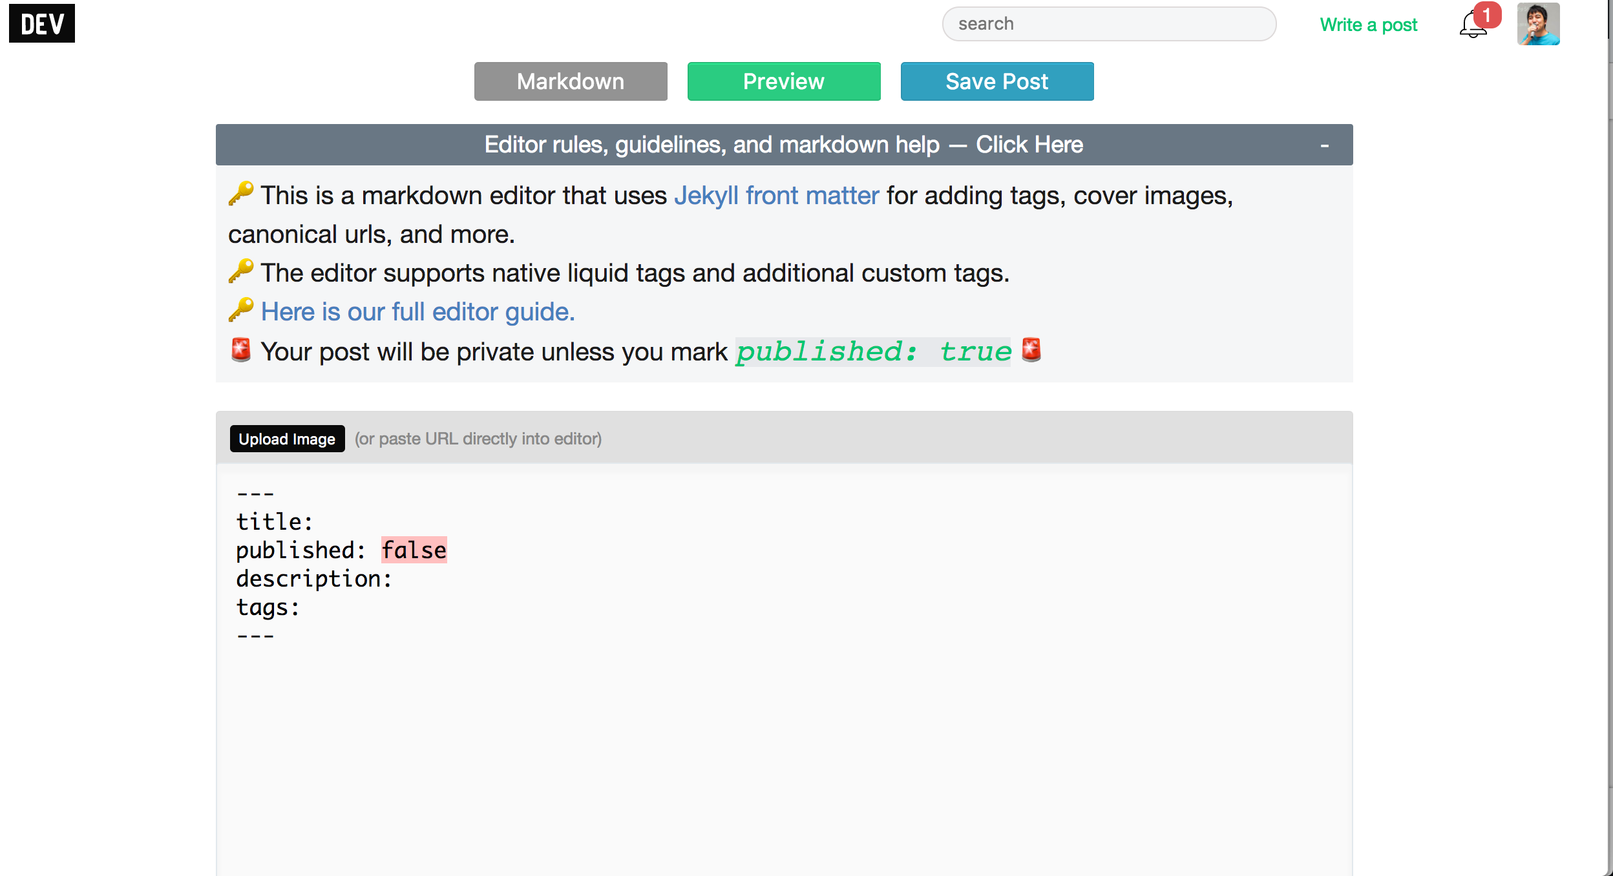Click the Upload Image button
1613x876 pixels.
click(287, 439)
